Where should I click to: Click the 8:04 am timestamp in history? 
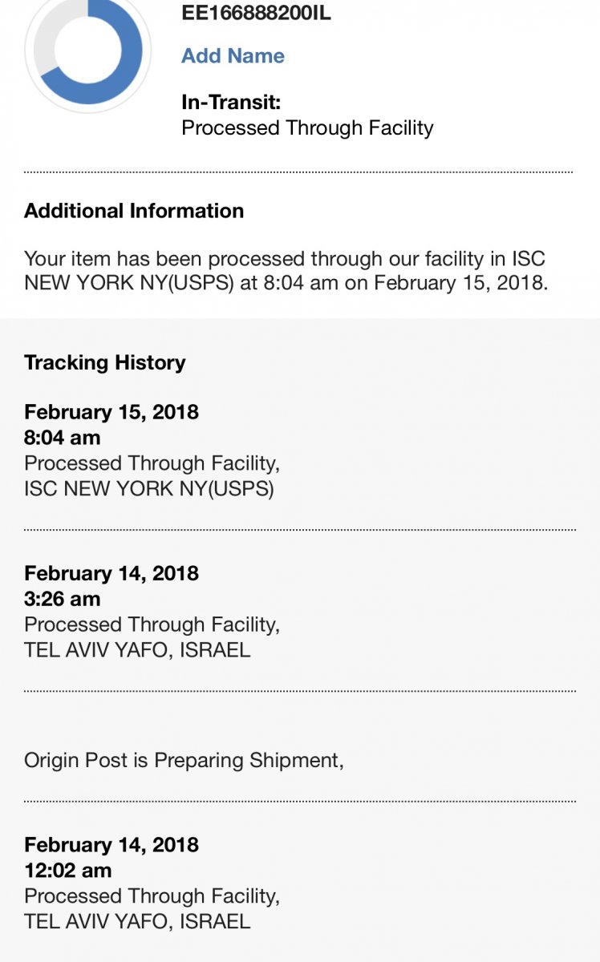(63, 438)
